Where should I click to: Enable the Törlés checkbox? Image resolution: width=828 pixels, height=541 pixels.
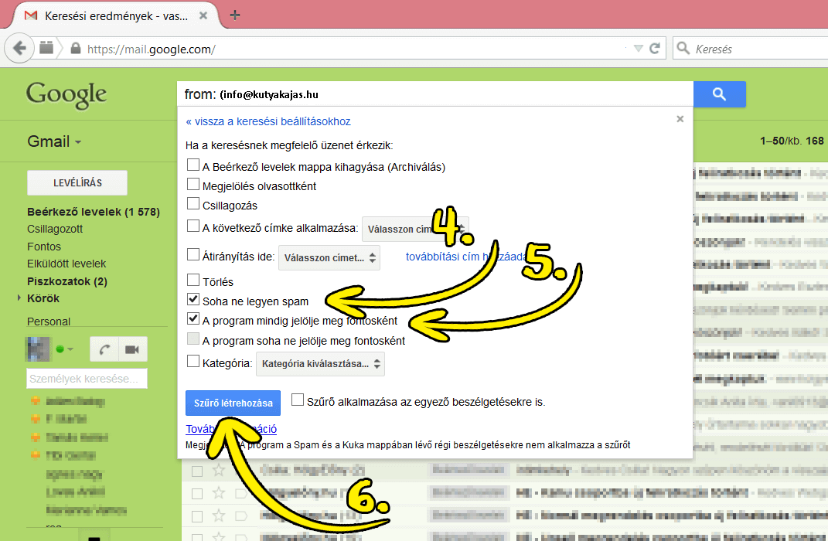pyautogui.click(x=193, y=281)
